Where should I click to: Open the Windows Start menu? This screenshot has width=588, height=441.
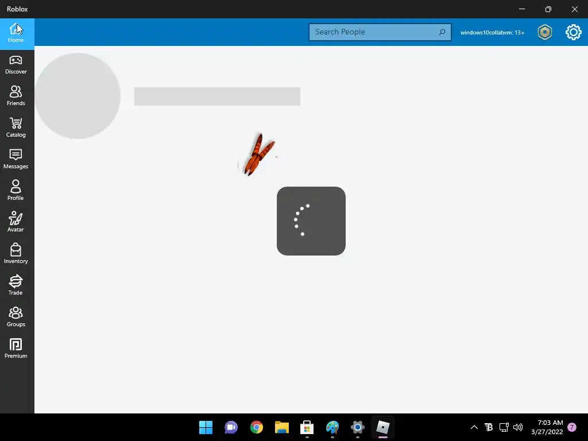coord(206,427)
